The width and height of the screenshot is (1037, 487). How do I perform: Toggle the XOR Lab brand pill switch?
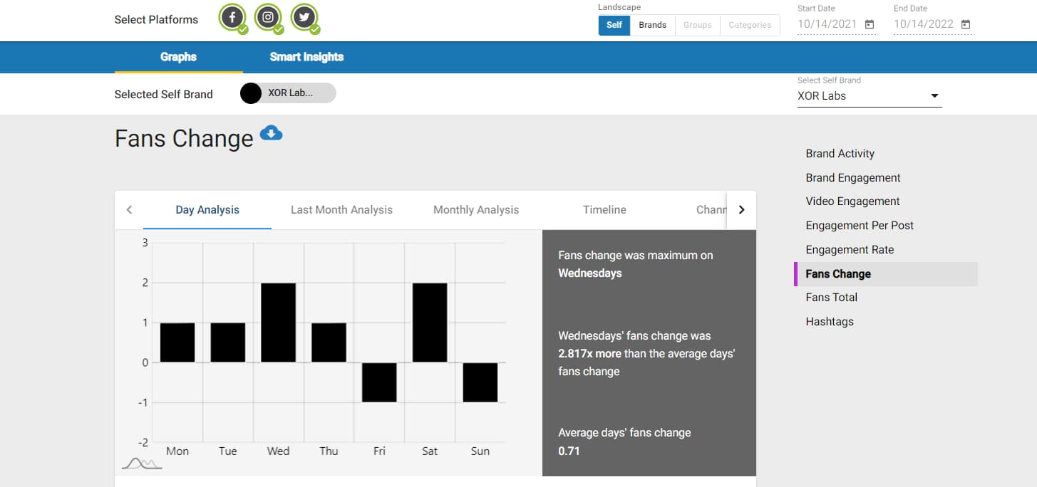(x=251, y=93)
